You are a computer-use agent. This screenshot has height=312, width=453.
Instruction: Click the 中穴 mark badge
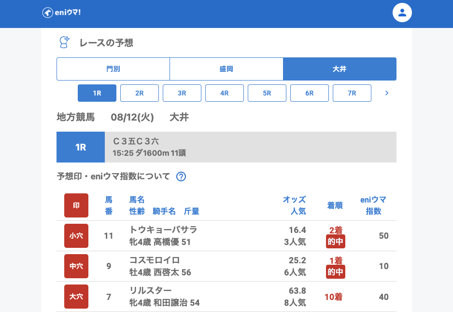(x=76, y=266)
